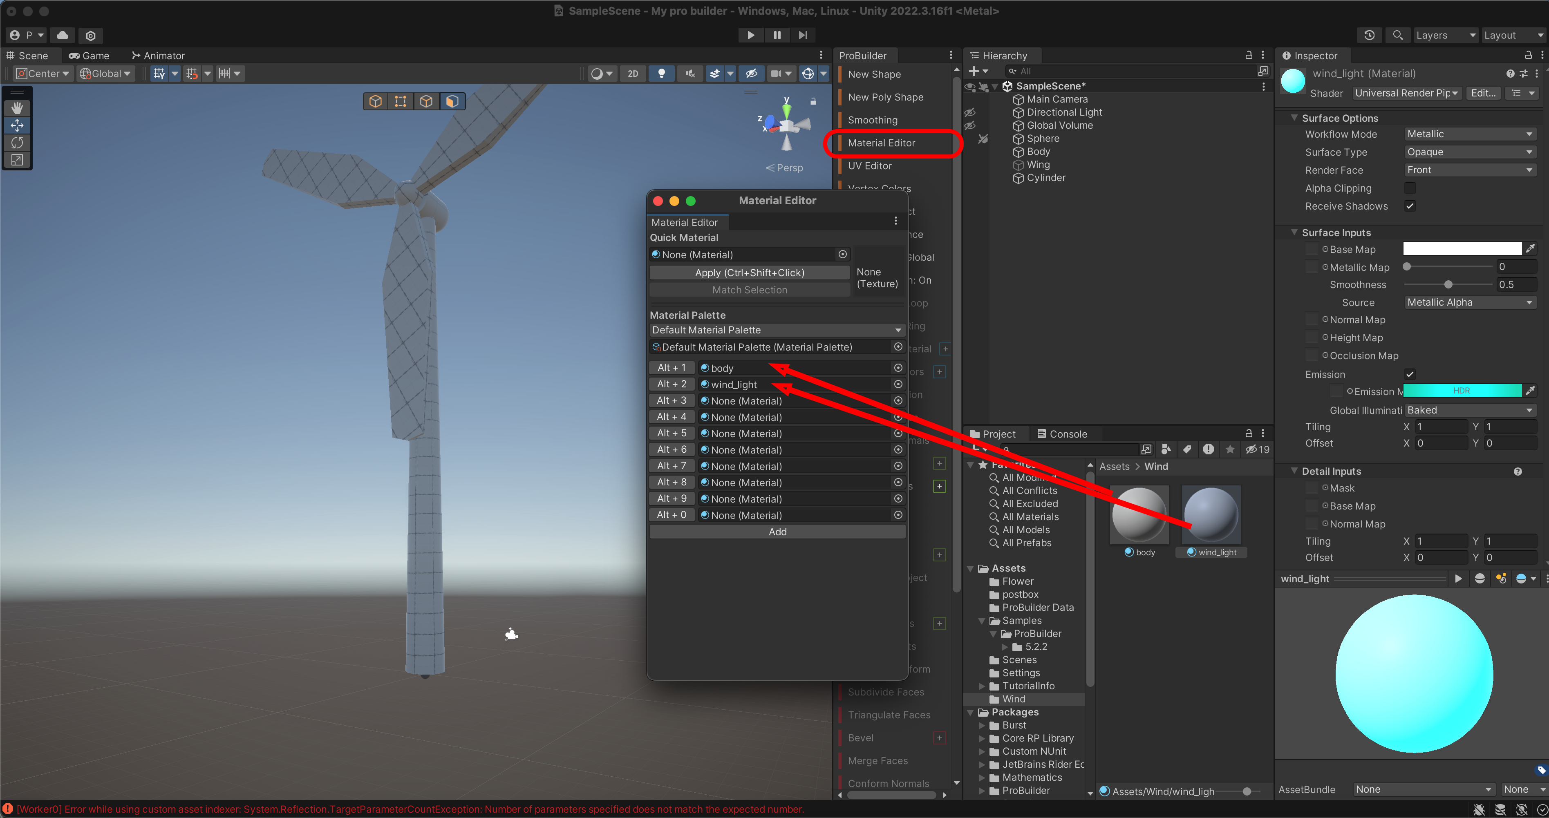This screenshot has width=1549, height=818.
Task: Select the Scale tool
Action: coord(17,160)
